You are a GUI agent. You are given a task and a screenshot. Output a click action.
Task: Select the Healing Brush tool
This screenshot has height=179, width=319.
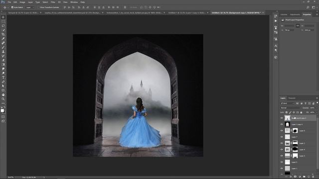3,43
